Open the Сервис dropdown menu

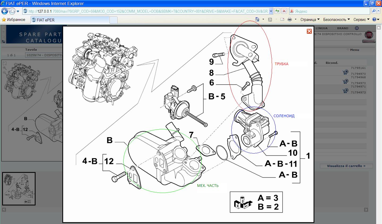(361, 20)
